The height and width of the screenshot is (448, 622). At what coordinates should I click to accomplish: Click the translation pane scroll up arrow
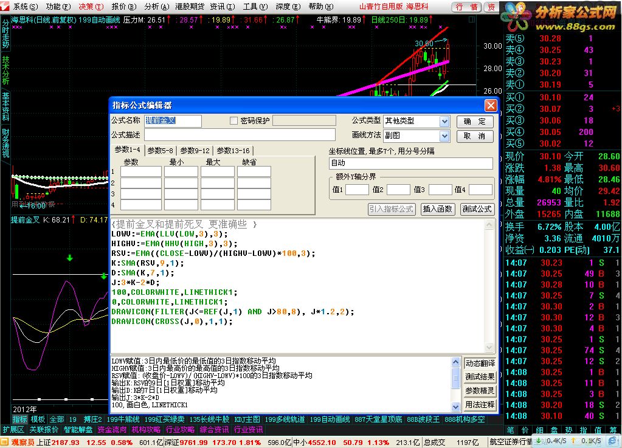point(455,361)
